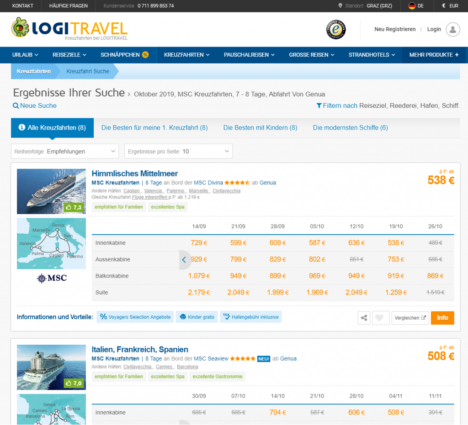Select Innenkabine price 538 € on 19/10

(x=396, y=243)
